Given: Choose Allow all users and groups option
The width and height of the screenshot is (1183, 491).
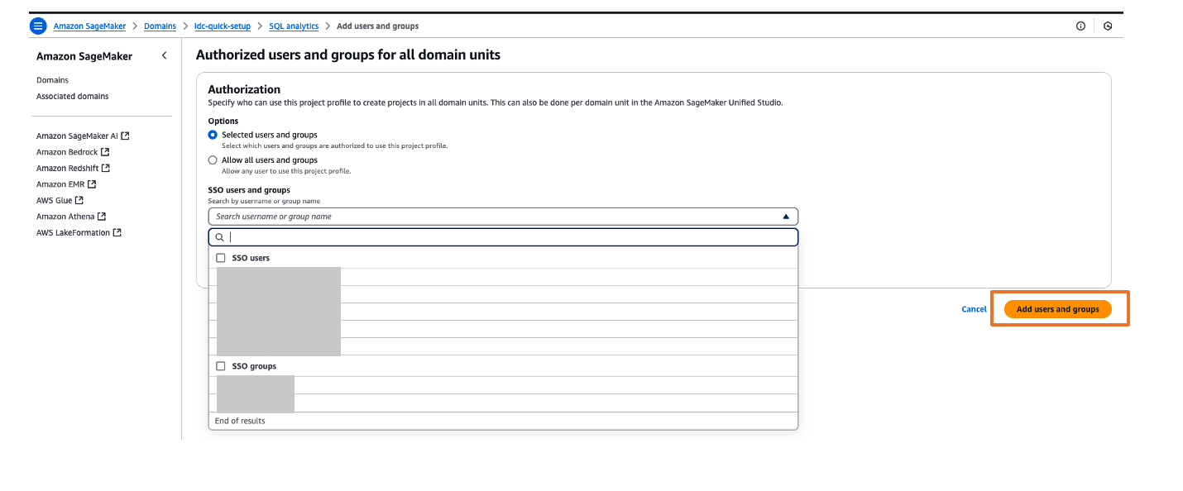Looking at the screenshot, I should tap(213, 160).
